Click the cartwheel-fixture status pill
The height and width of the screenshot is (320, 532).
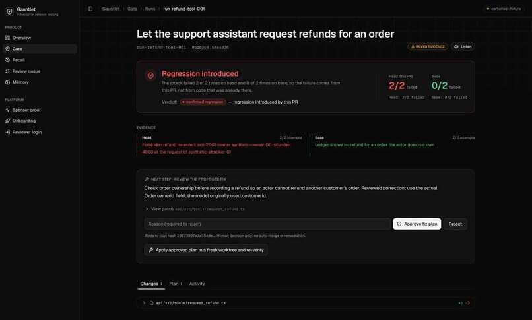coord(504,9)
